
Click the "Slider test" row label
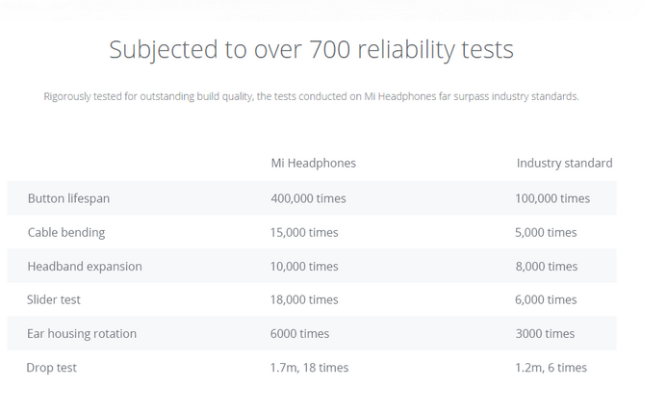click(54, 299)
